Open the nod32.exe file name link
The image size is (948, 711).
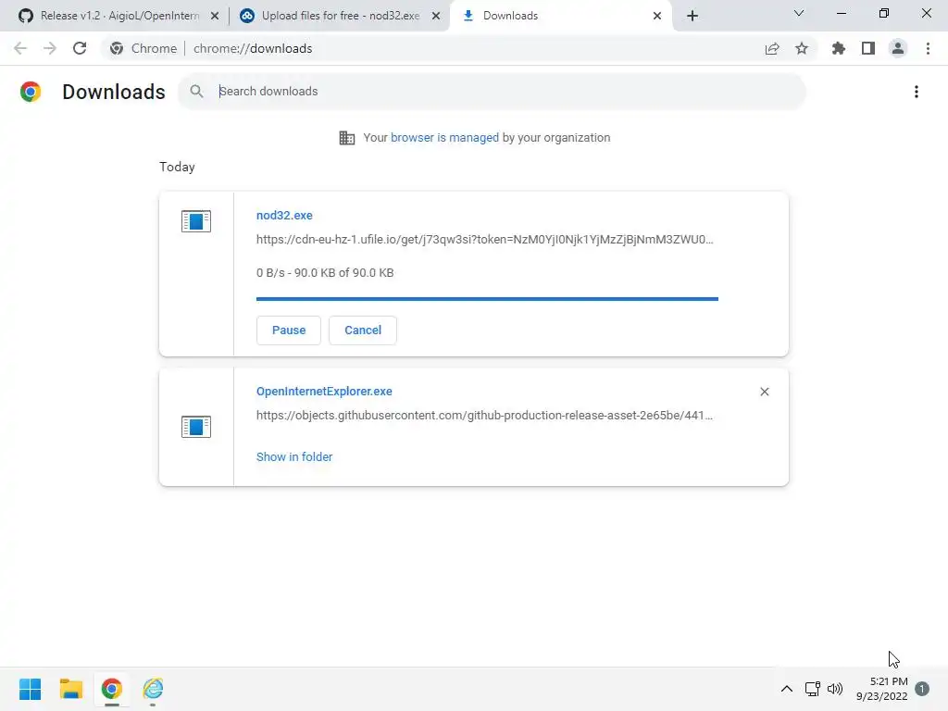[x=284, y=215]
